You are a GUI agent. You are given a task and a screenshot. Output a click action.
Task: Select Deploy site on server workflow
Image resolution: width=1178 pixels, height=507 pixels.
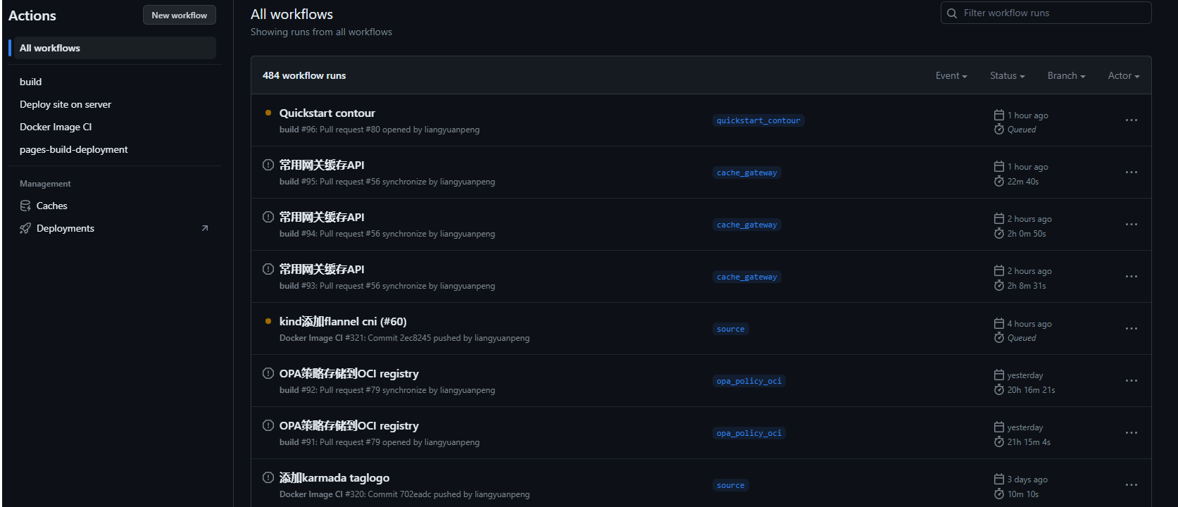65,104
